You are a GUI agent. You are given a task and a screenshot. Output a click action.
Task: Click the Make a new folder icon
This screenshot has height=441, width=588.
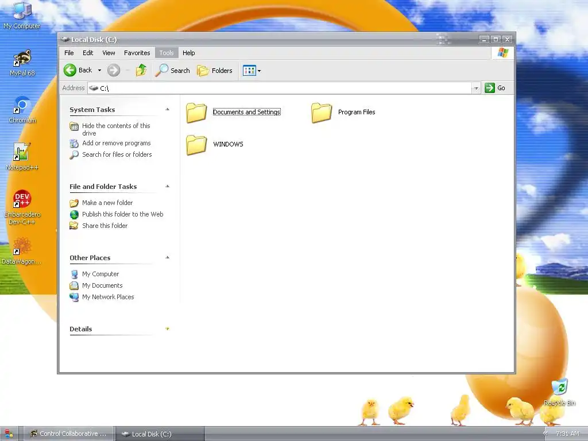pyautogui.click(x=74, y=203)
